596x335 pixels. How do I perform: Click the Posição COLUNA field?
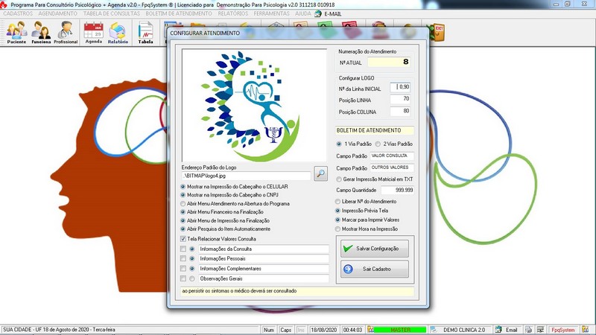(x=400, y=111)
